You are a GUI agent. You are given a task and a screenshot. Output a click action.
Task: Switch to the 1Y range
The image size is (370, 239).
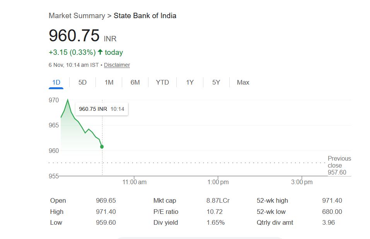189,82
